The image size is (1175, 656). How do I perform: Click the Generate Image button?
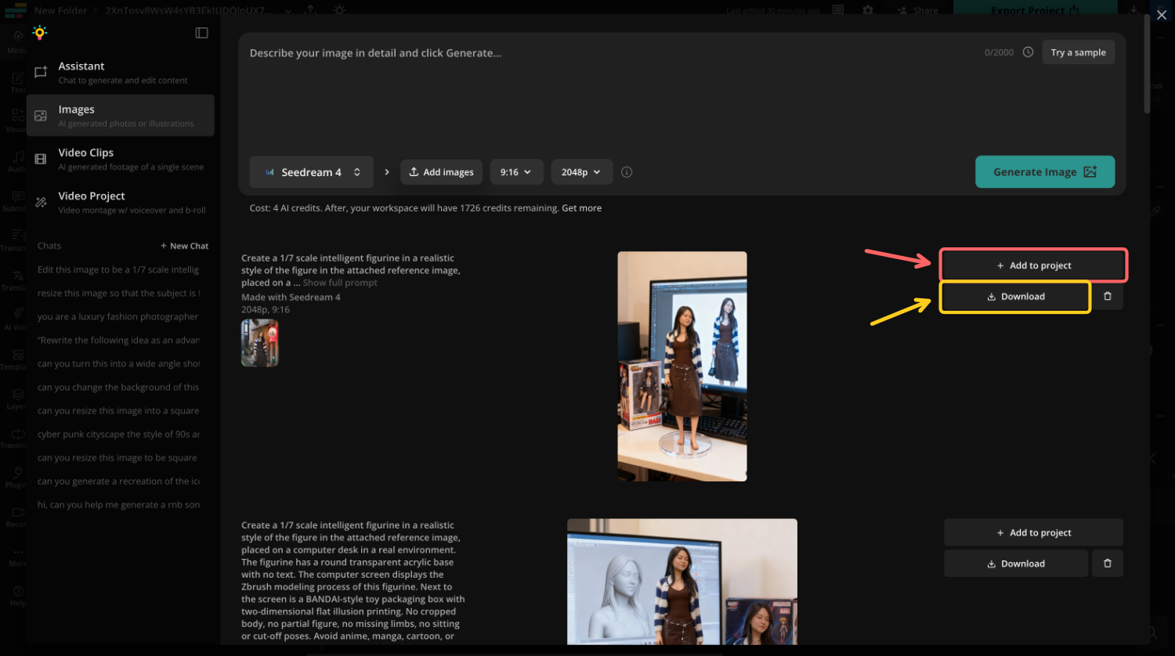[x=1044, y=171]
